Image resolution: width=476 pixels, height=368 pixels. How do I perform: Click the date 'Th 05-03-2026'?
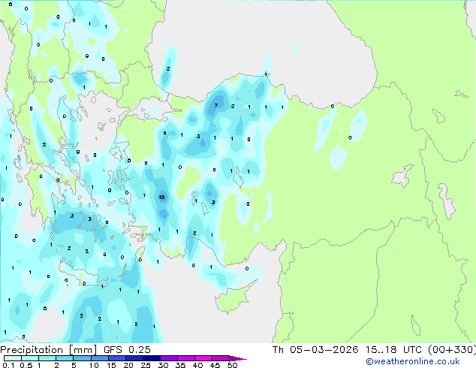tap(315, 350)
